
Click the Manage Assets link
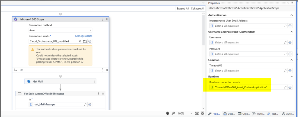pos(84,36)
